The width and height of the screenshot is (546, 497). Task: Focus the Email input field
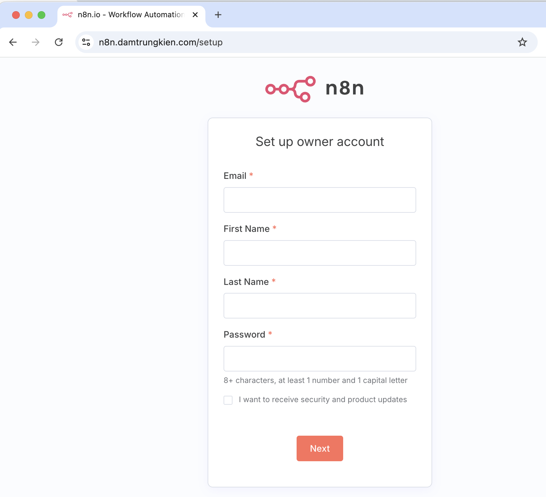click(x=320, y=200)
